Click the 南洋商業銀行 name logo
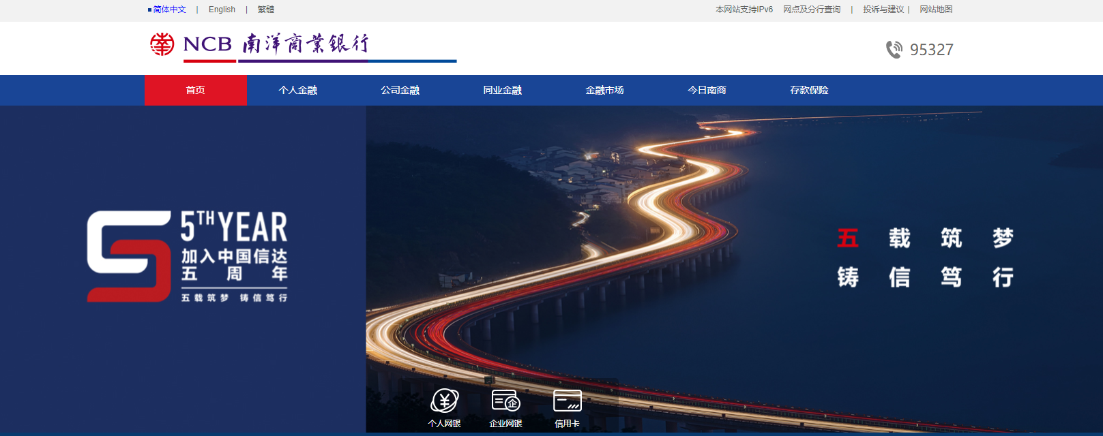 pos(306,44)
